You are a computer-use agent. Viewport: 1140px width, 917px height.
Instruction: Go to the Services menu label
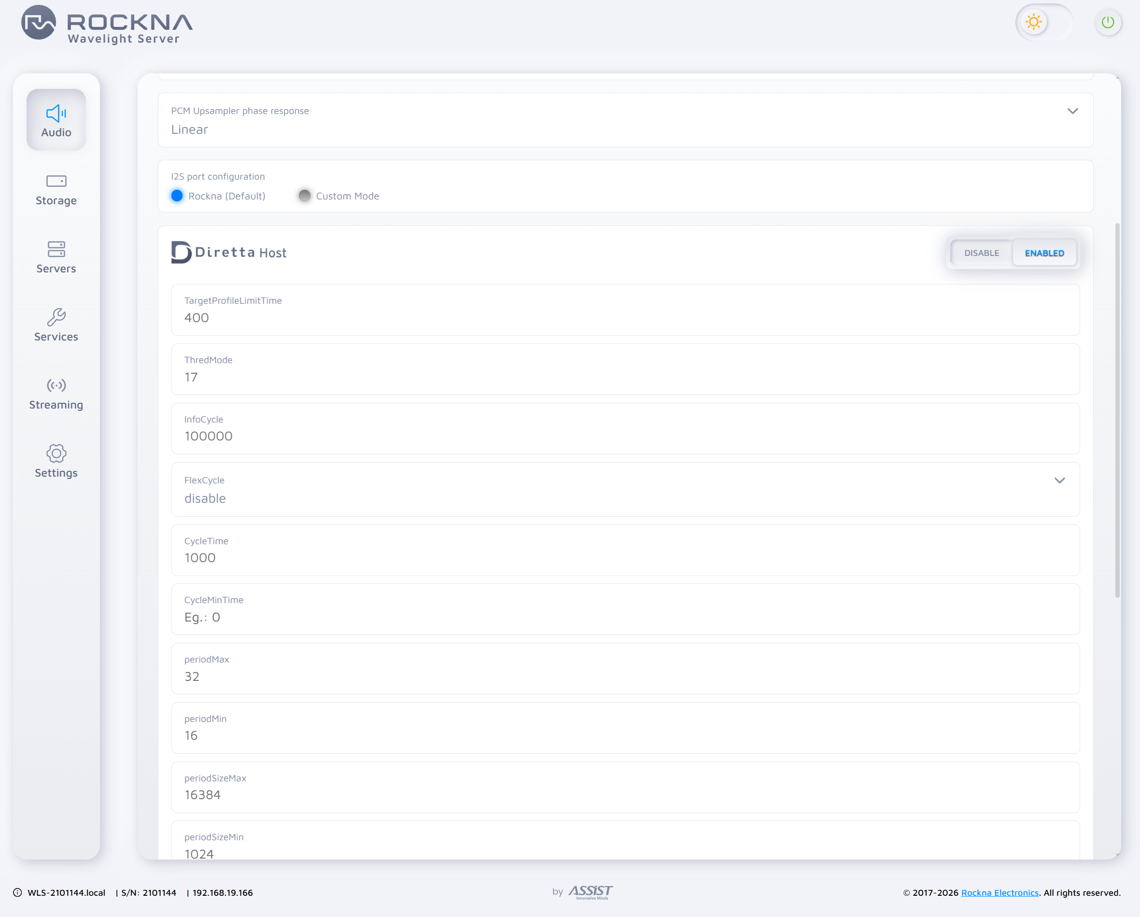pyautogui.click(x=56, y=337)
